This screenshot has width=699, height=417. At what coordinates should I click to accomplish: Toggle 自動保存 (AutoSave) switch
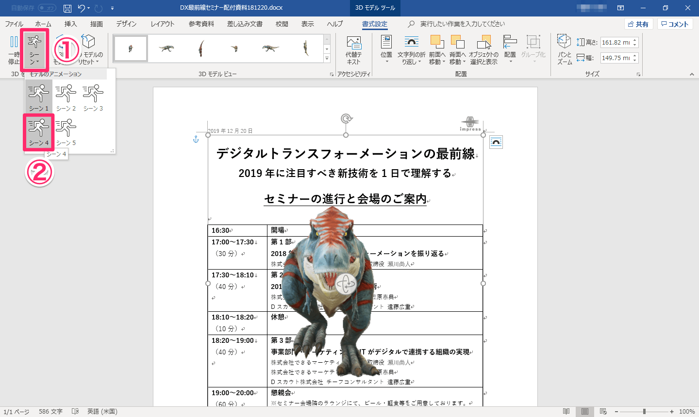coord(47,8)
